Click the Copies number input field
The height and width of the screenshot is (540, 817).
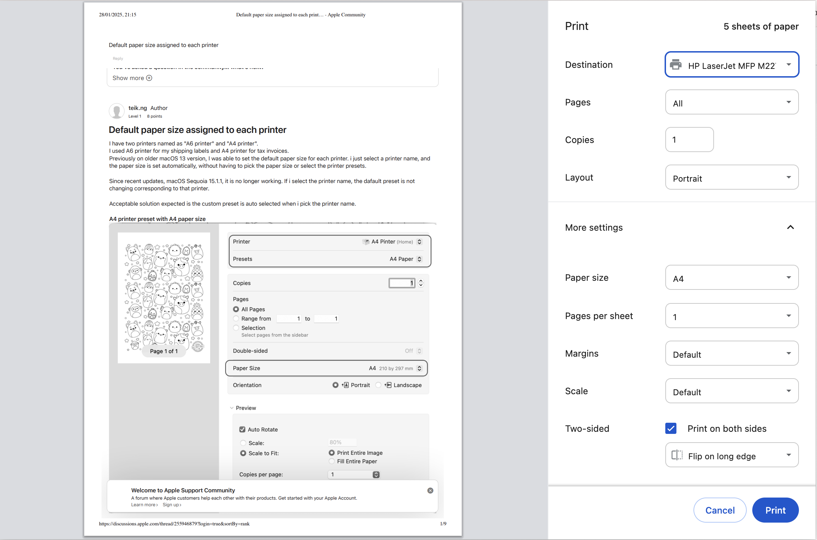pyautogui.click(x=689, y=140)
